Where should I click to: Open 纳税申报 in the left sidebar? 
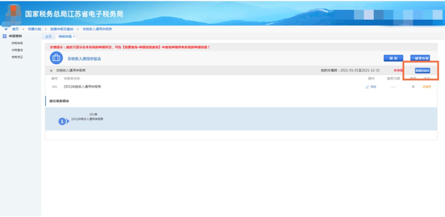[17, 43]
